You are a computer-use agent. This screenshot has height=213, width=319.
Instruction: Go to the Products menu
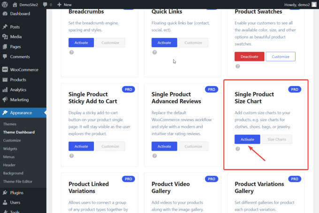18,80
